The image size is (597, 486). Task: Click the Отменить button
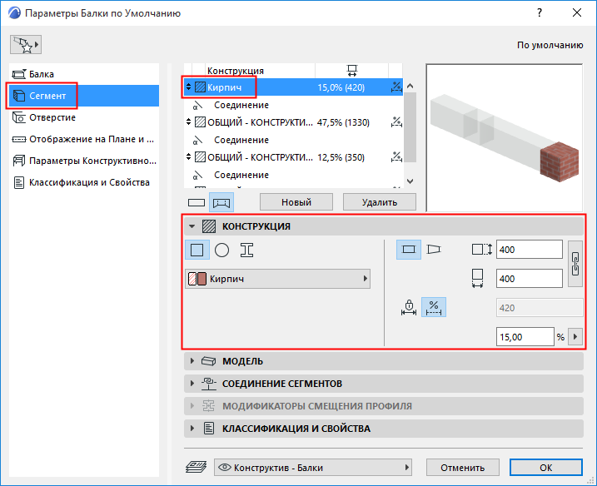click(x=463, y=468)
